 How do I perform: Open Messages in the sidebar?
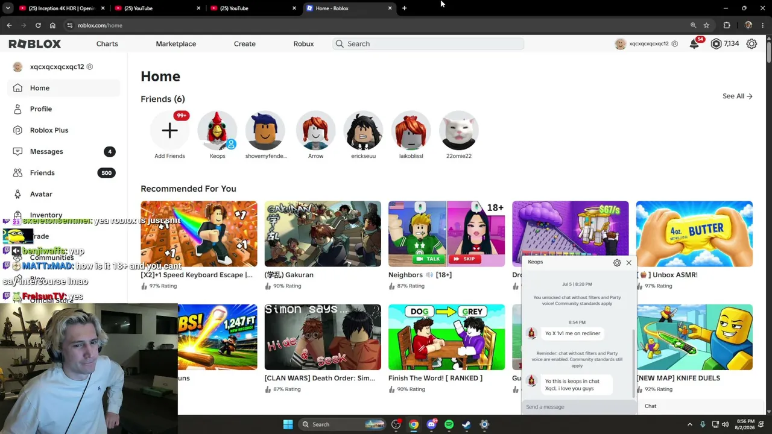pyautogui.click(x=64, y=151)
